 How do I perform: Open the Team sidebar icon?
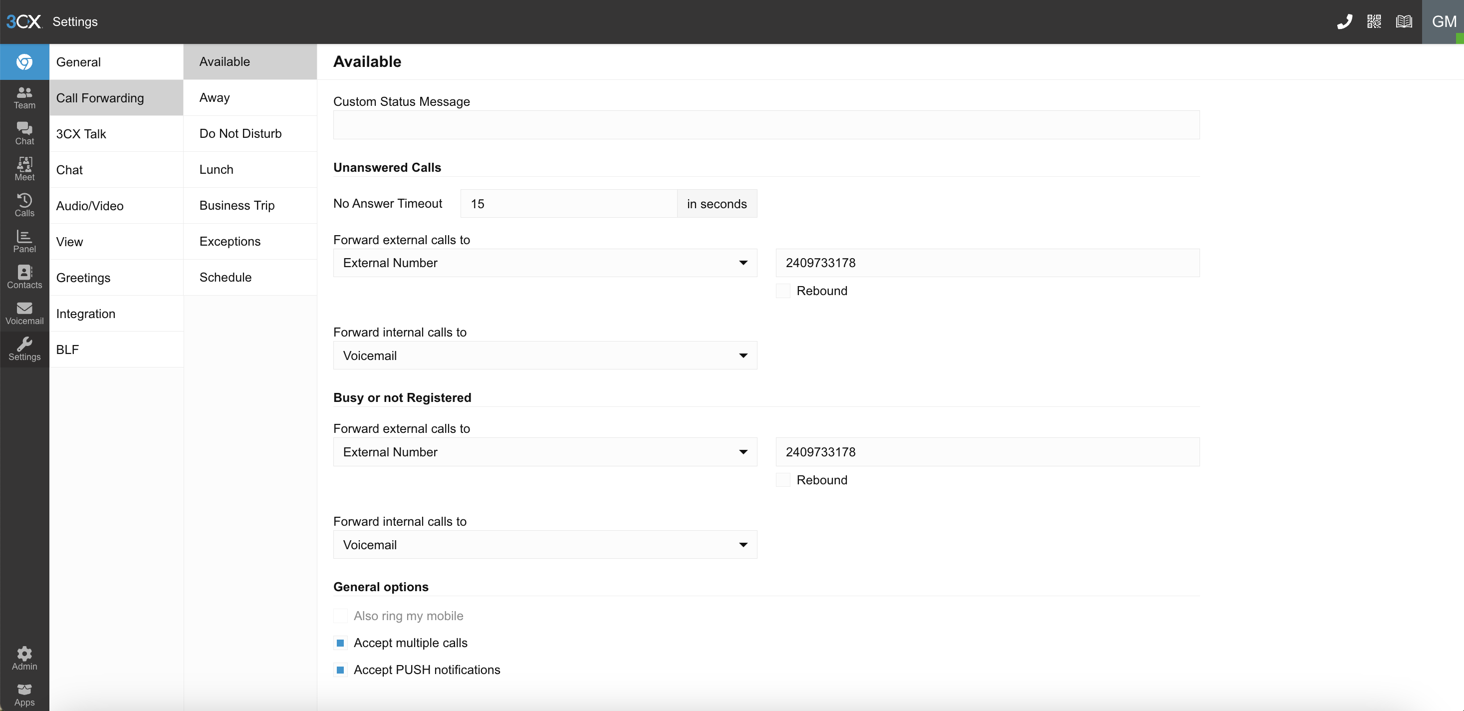point(24,97)
